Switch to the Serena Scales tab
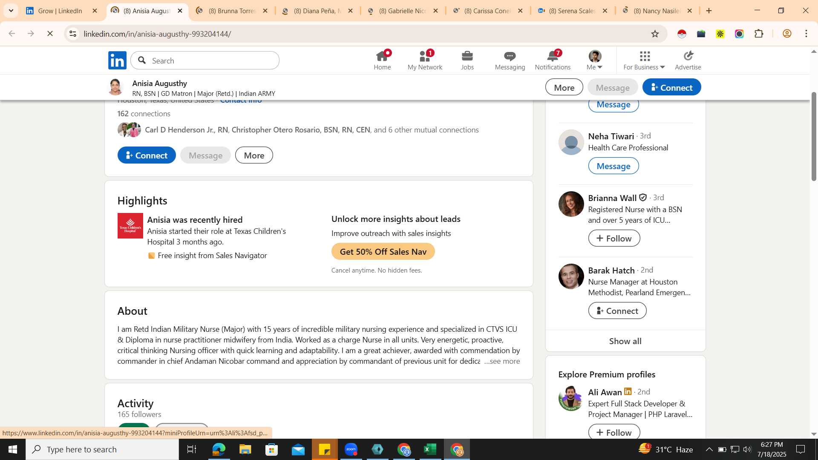The width and height of the screenshot is (818, 460). point(572,11)
